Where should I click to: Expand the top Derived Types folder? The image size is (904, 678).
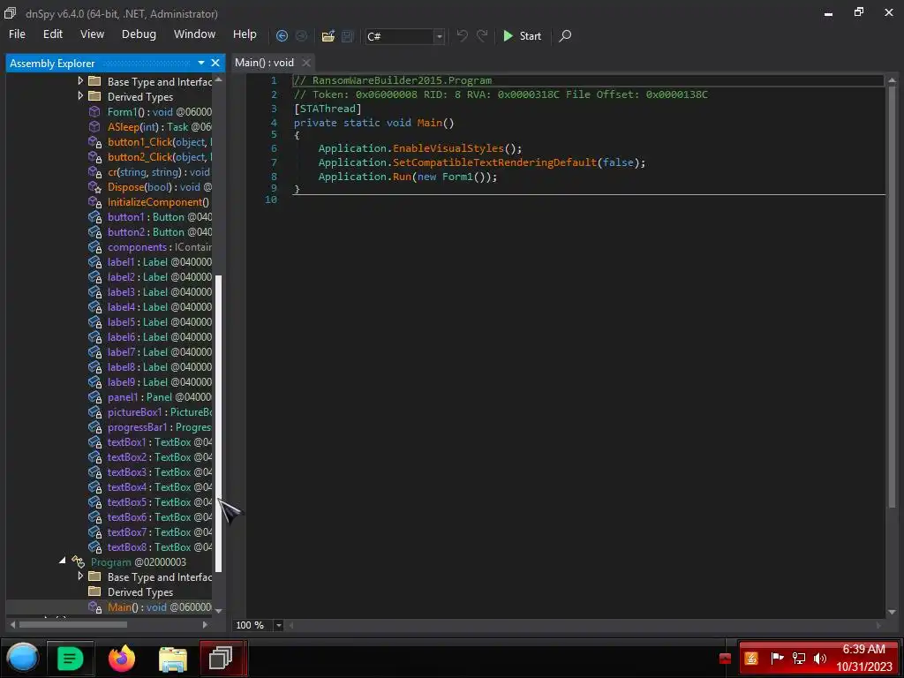click(80, 96)
